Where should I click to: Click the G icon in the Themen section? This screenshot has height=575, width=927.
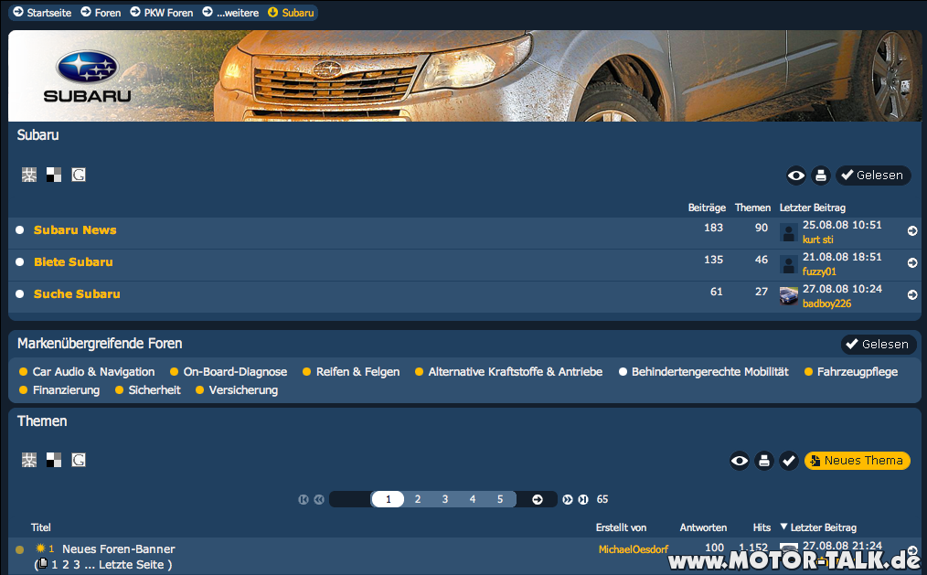pos(79,460)
